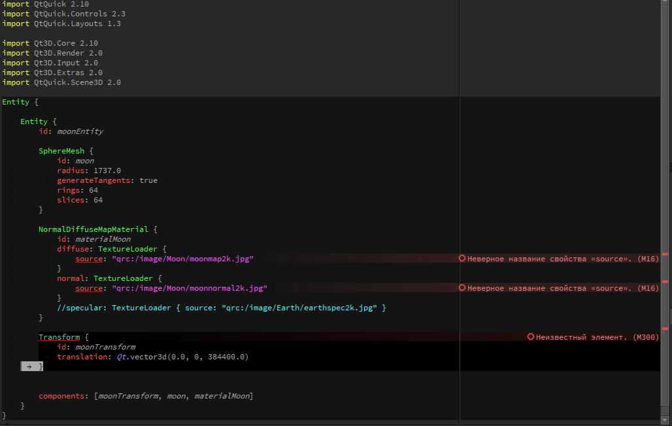672x426 pixels.
Task: Place cursor on the SphereMesh declaration
Action: point(61,151)
